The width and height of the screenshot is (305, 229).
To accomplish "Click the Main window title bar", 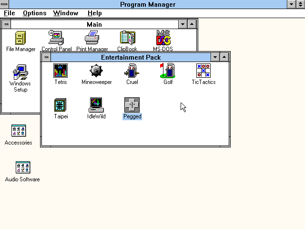I will 94,24.
